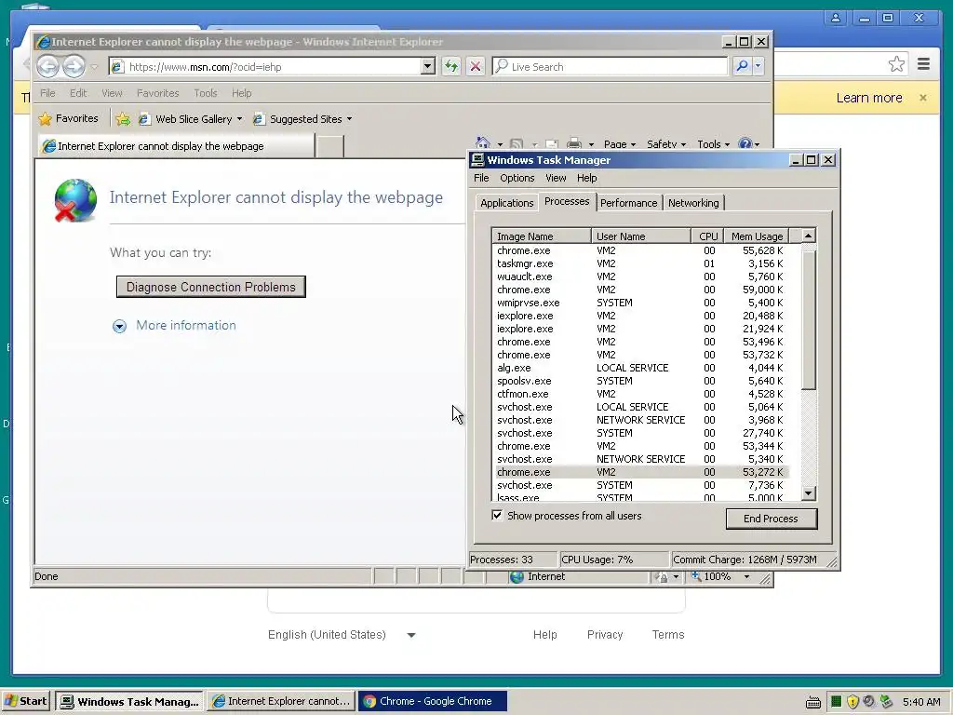Open the English (United States) language dropdown

[411, 635]
